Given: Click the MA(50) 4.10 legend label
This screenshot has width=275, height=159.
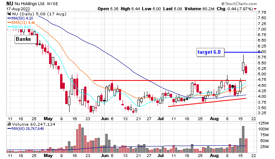Looking at the screenshot, I should tap(22, 18).
